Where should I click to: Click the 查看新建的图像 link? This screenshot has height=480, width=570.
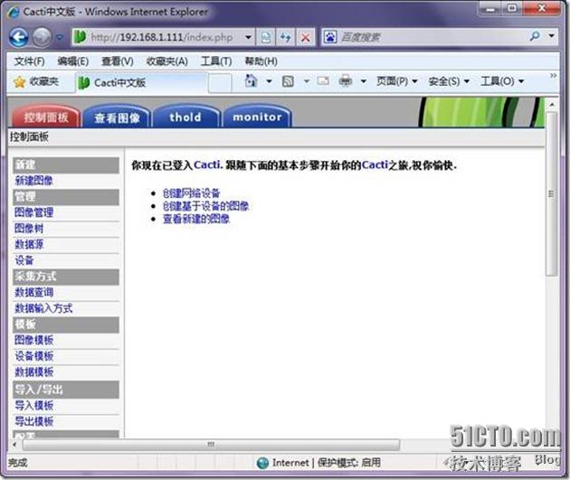coord(196,219)
